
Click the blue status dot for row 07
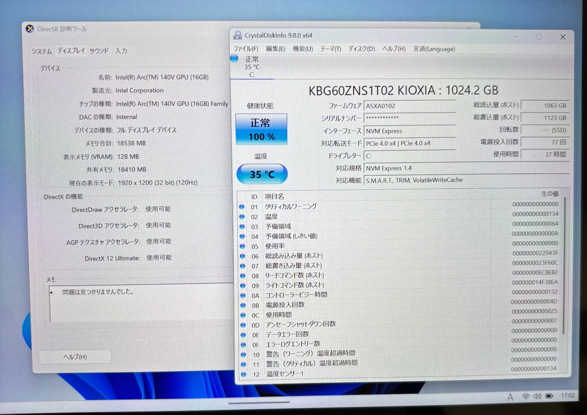coord(243,266)
